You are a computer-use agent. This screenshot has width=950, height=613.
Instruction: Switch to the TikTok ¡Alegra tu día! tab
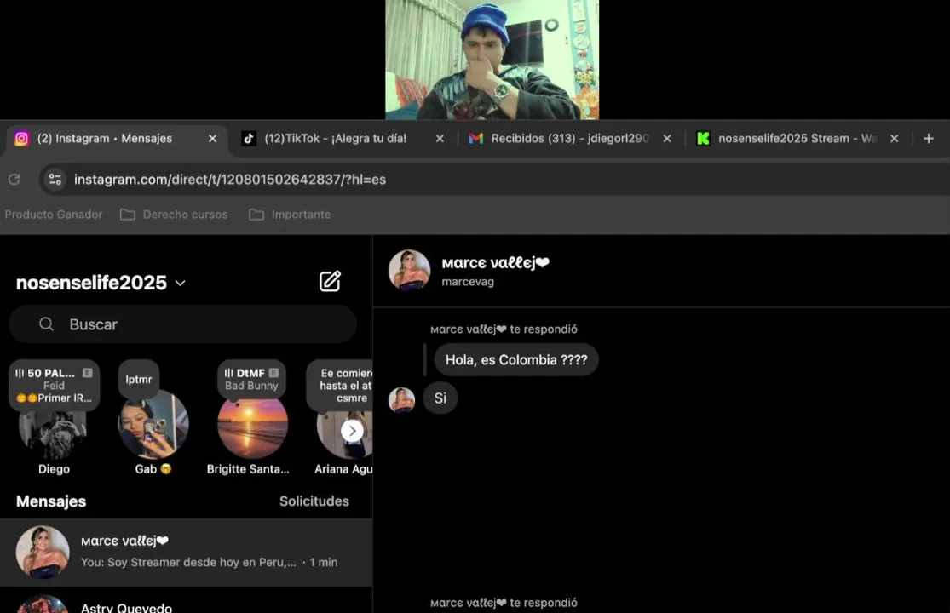click(x=343, y=139)
